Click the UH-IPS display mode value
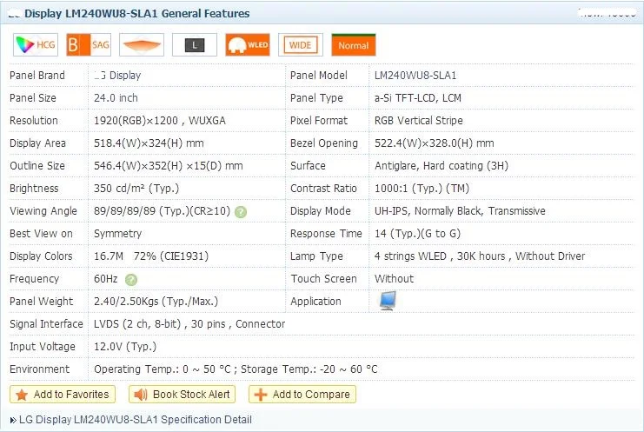This screenshot has width=644, height=432. (x=460, y=211)
